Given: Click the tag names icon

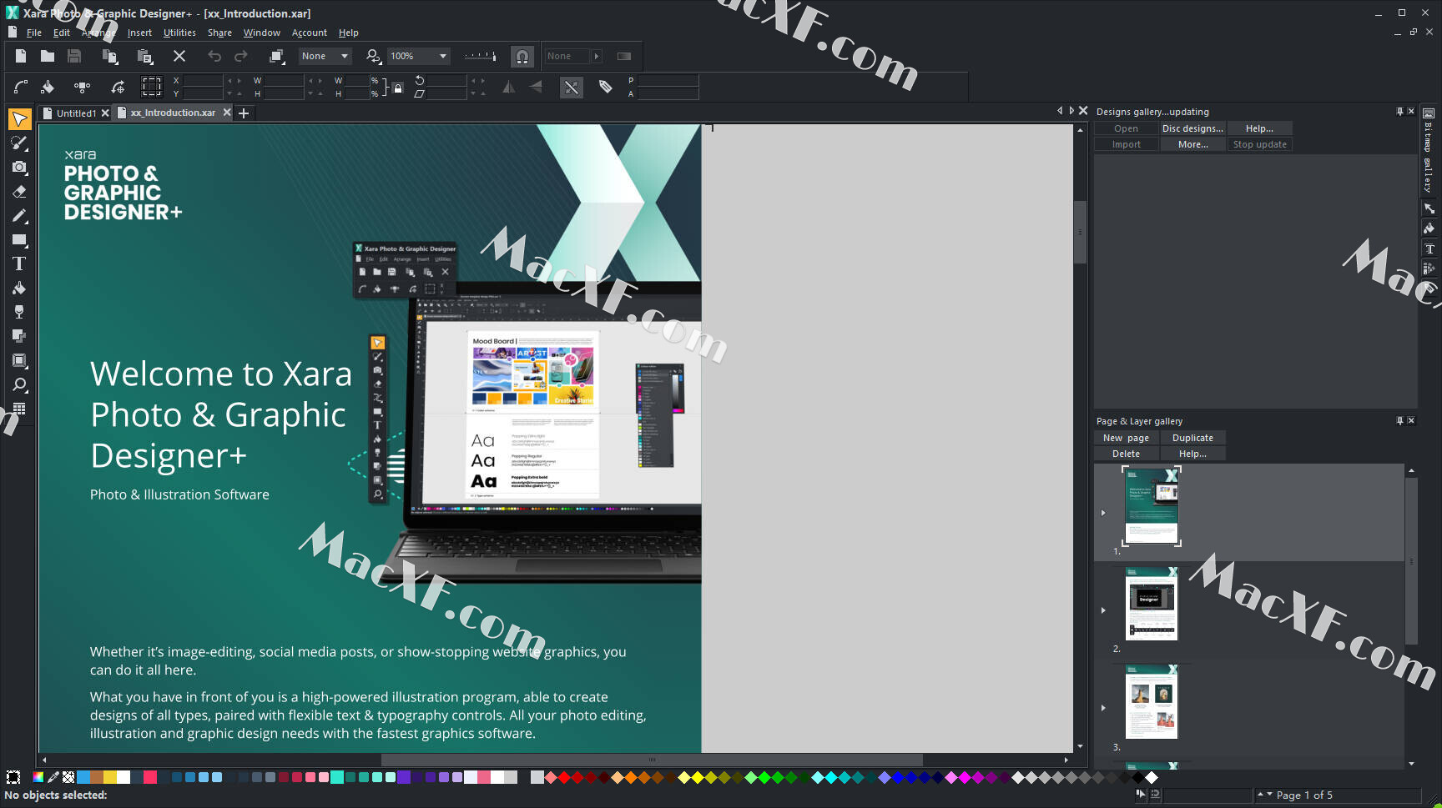Looking at the screenshot, I should pos(606,87).
